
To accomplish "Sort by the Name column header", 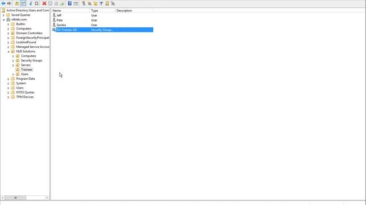I will (70, 11).
